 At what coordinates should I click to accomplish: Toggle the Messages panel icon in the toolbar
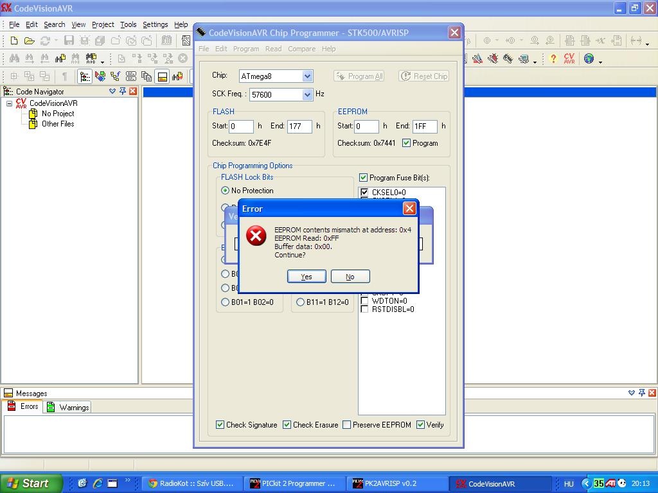coord(162,76)
